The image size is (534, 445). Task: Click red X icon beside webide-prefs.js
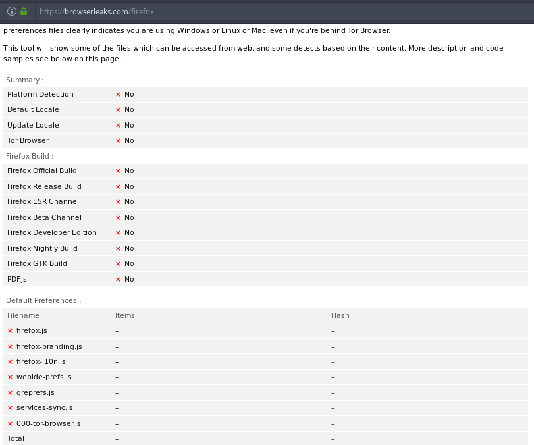(10, 377)
